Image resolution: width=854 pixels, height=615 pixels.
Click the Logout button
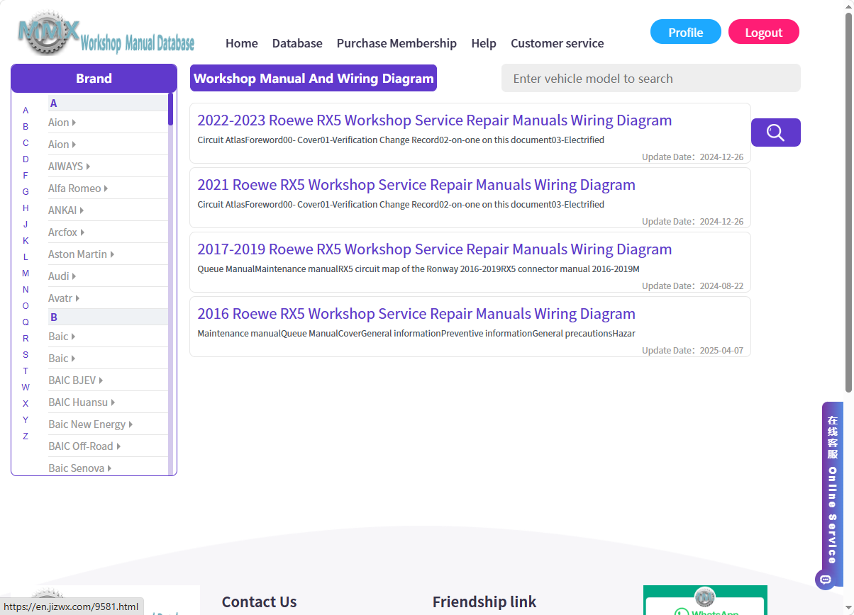pos(764,32)
